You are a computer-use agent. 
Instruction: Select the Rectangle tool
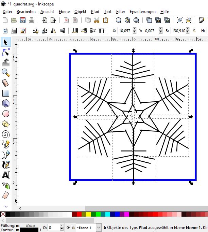6,93
